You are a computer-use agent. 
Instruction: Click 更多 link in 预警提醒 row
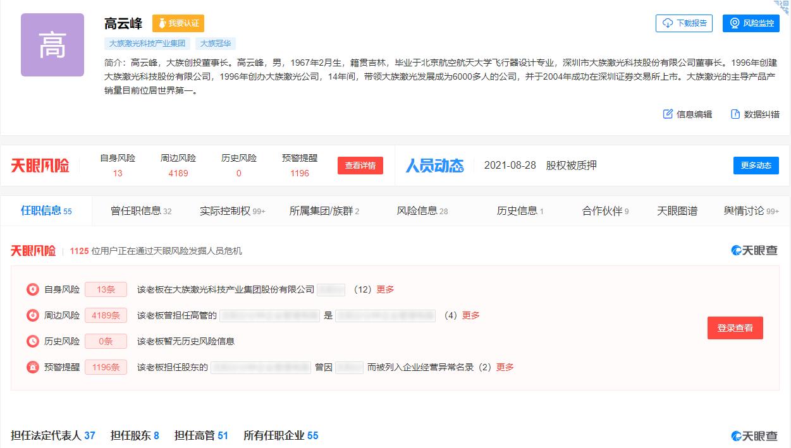tap(505, 367)
